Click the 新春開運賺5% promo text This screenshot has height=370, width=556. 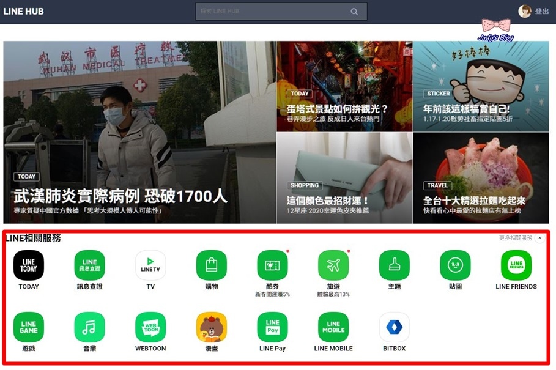click(x=272, y=294)
